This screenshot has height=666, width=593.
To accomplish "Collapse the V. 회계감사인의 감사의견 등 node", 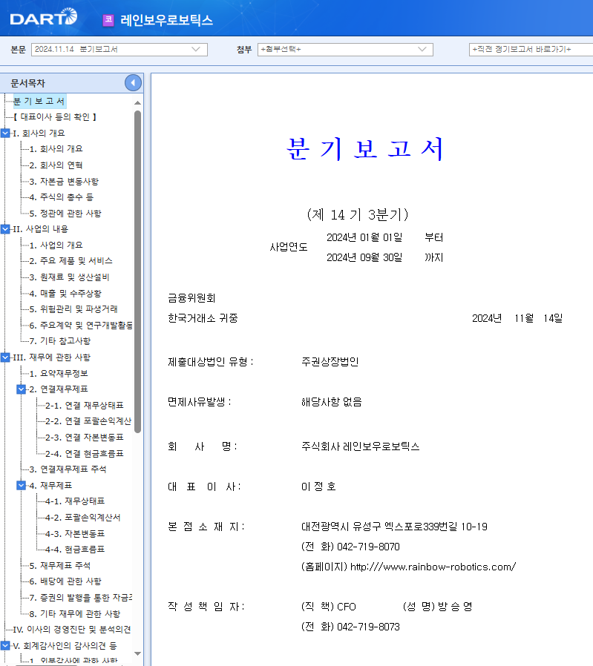I will 5,646.
